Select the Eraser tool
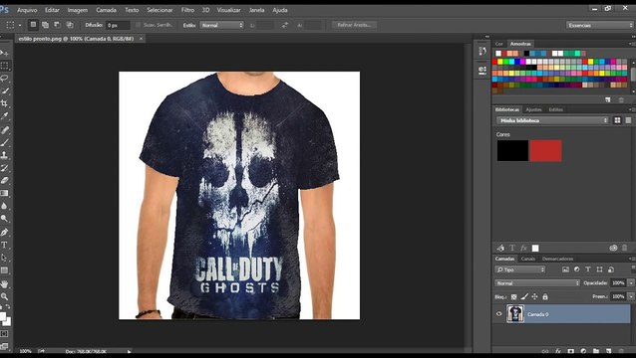The width and height of the screenshot is (636, 358). (4, 180)
